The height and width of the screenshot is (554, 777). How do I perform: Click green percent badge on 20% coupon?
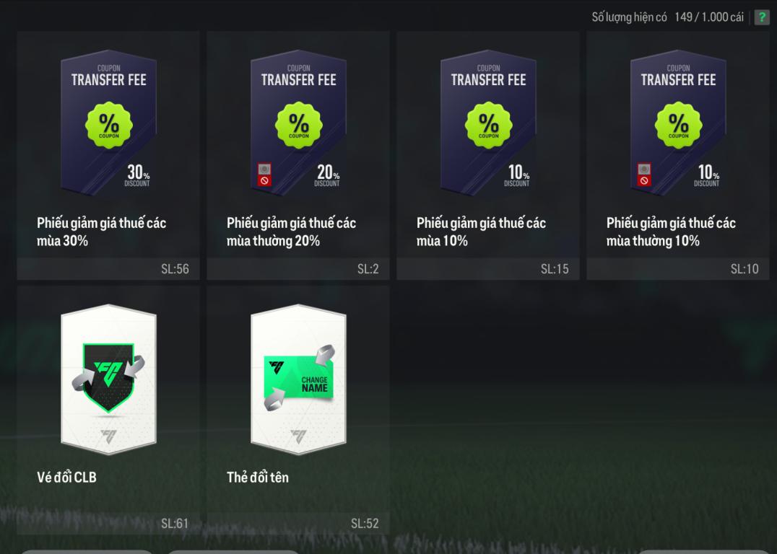(298, 126)
